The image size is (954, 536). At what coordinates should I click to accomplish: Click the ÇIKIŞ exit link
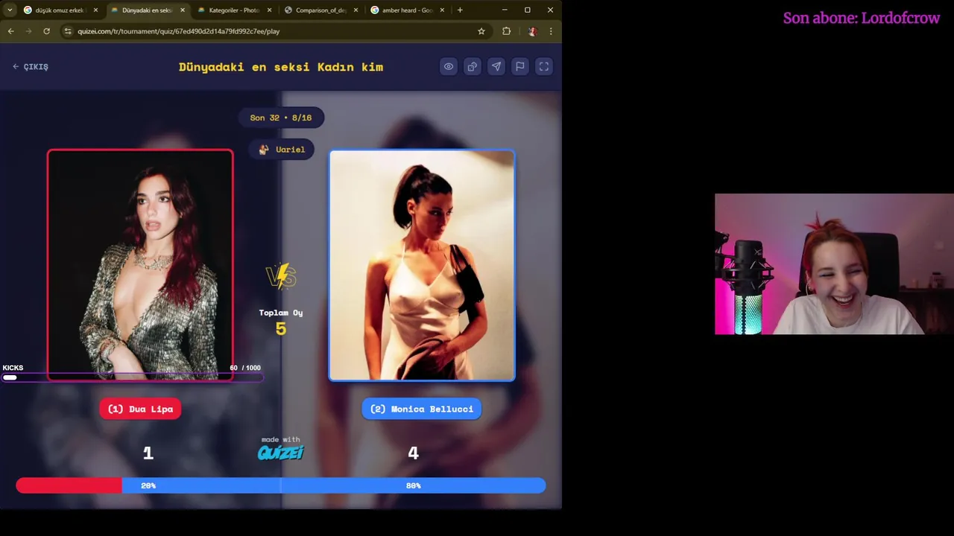(x=31, y=66)
